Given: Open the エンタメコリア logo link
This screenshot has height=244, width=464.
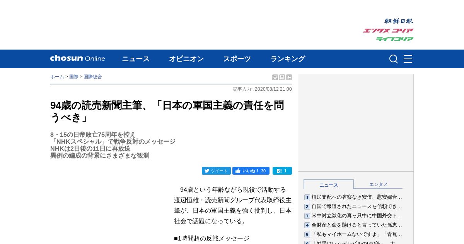Looking at the screenshot, I should [388, 30].
